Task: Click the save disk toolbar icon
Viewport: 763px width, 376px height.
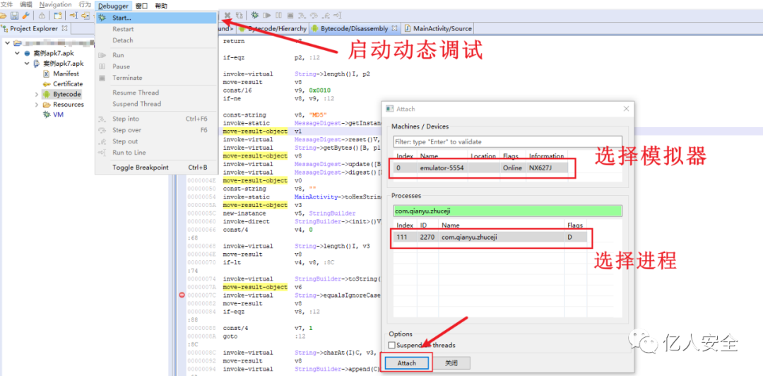Action: (x=15, y=16)
